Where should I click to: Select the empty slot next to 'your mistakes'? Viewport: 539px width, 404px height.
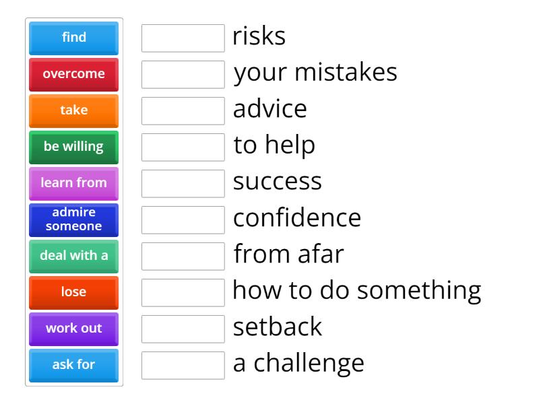point(183,75)
